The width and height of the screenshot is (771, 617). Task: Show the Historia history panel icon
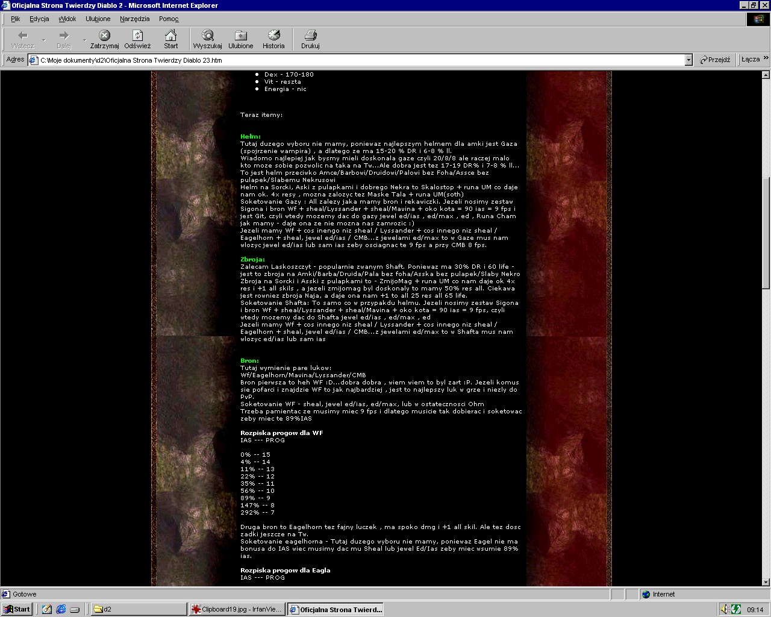[x=273, y=36]
